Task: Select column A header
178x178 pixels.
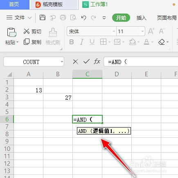Action: [28, 74]
